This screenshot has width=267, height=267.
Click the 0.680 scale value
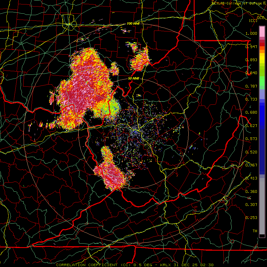point(251,112)
